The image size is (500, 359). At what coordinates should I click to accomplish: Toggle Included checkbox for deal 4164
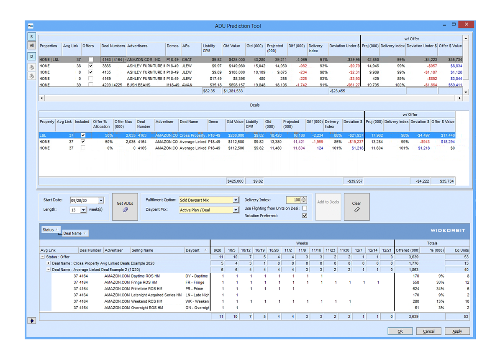coord(83,142)
